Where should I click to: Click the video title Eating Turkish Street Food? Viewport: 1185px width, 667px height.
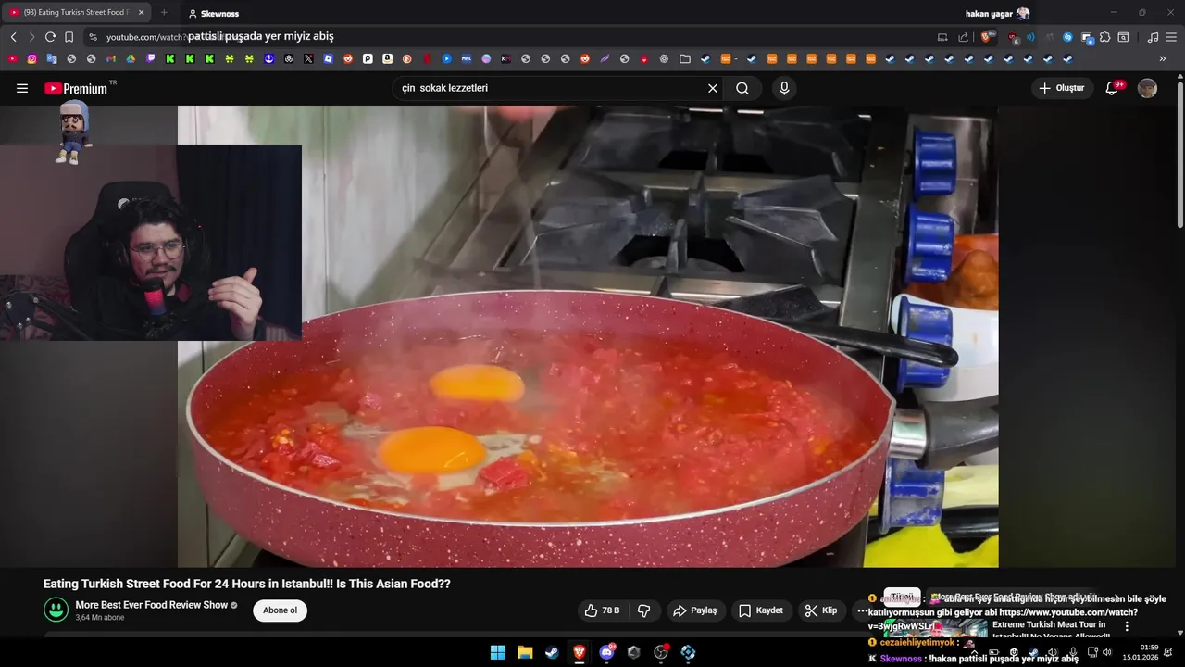(x=246, y=584)
